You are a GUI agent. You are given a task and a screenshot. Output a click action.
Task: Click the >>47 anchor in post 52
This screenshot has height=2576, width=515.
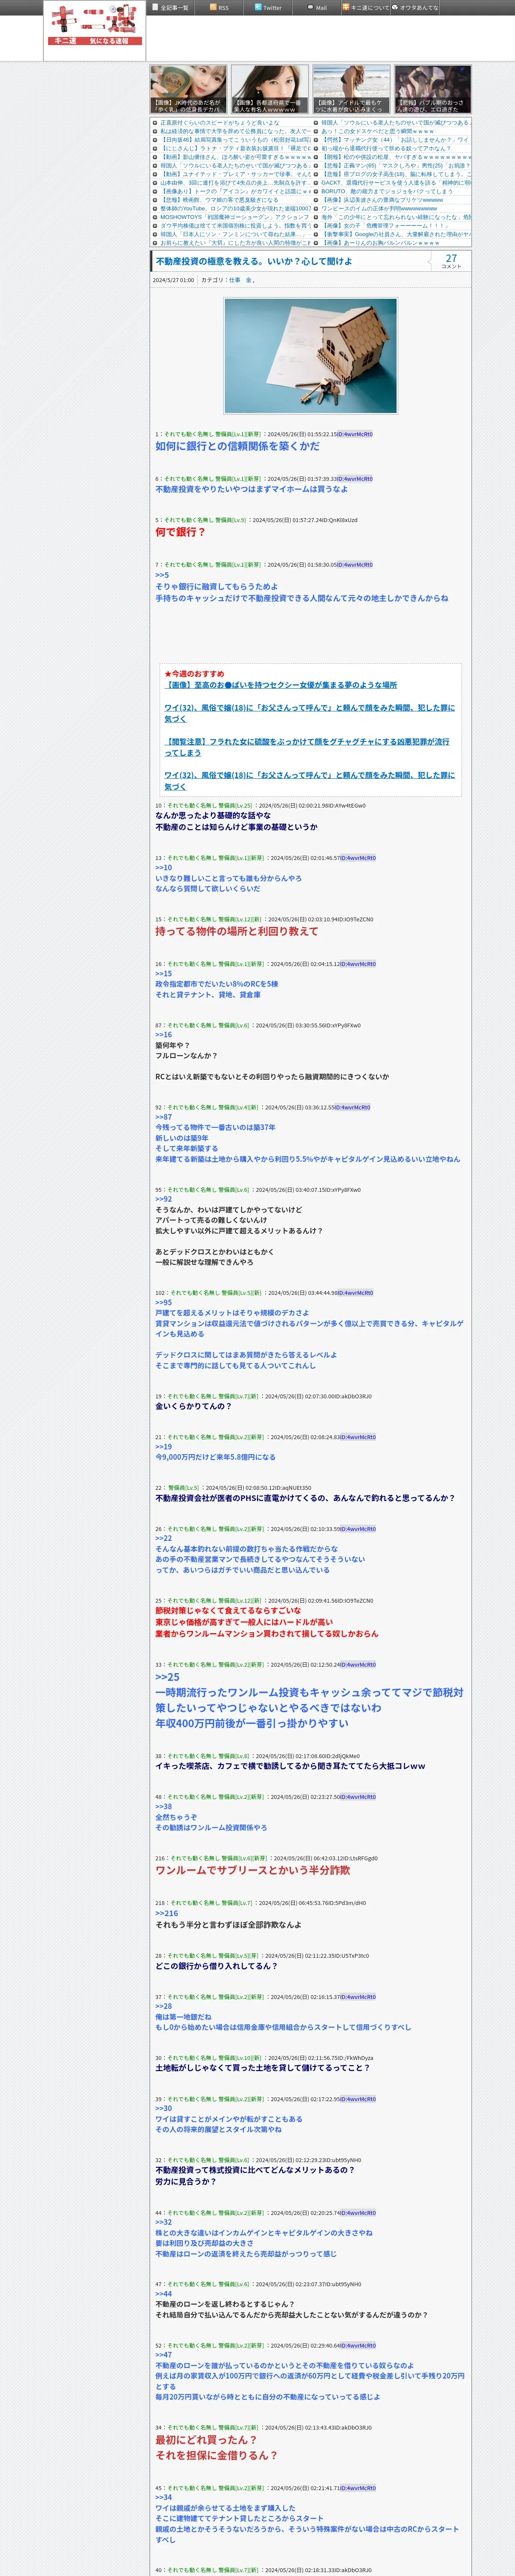pyautogui.click(x=164, y=2355)
